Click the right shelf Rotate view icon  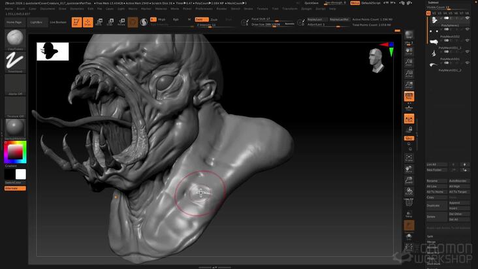[409, 191]
